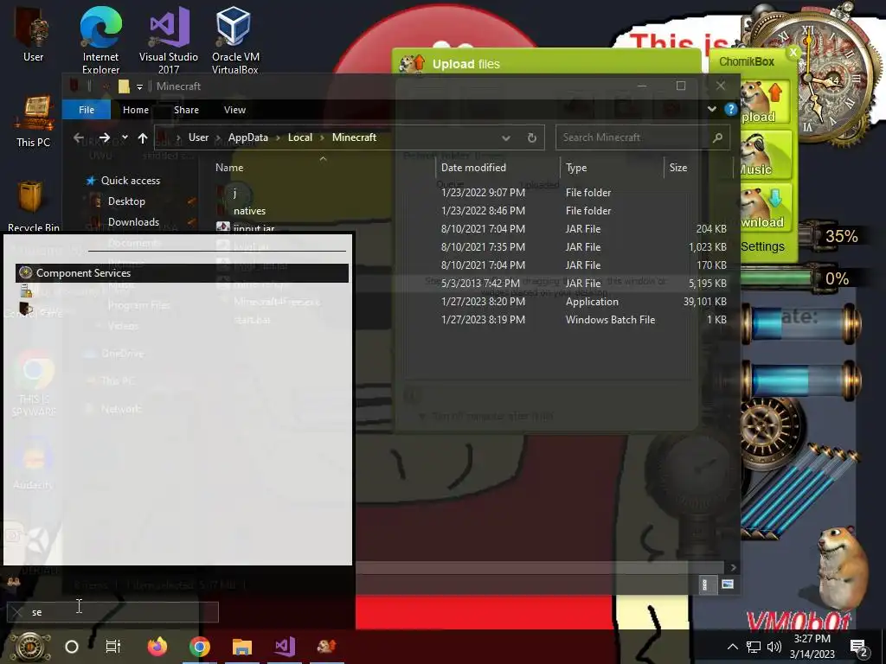
Task: Open ChomikBox Settings
Action: tap(762, 246)
